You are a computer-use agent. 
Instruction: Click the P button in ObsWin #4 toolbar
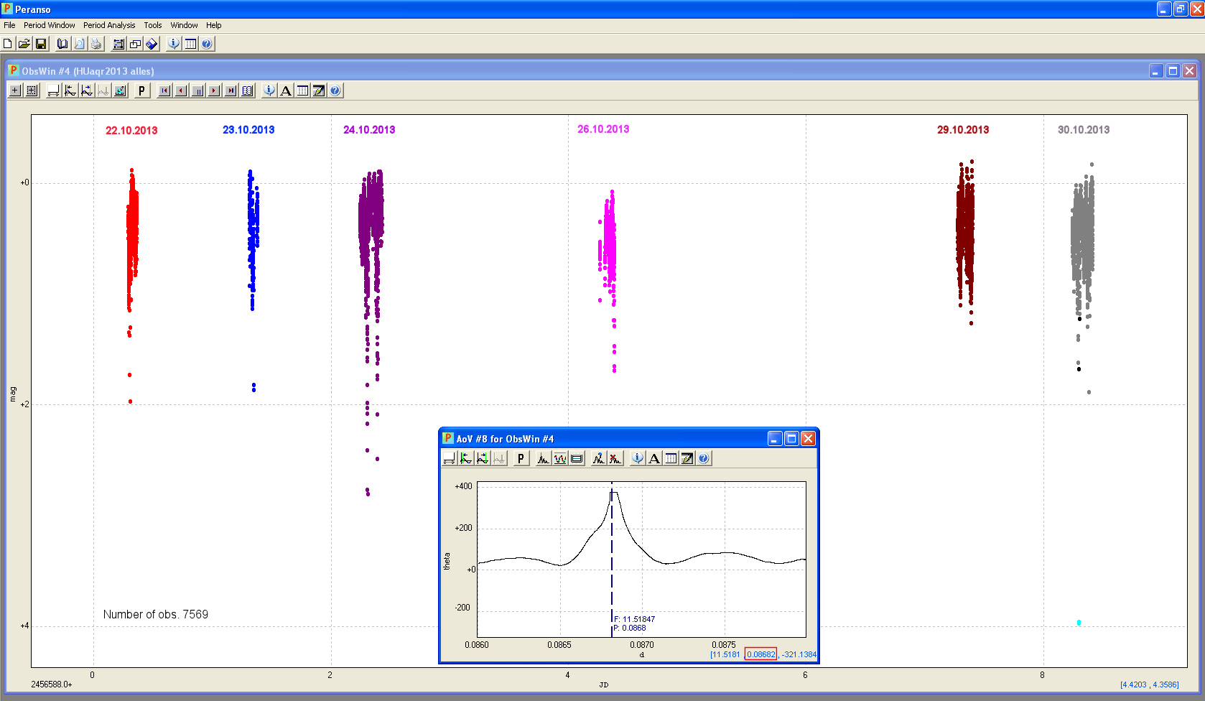(141, 90)
